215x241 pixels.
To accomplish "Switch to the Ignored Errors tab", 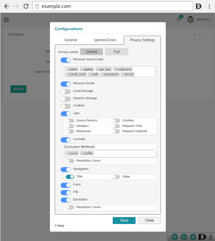I will 105,40.
